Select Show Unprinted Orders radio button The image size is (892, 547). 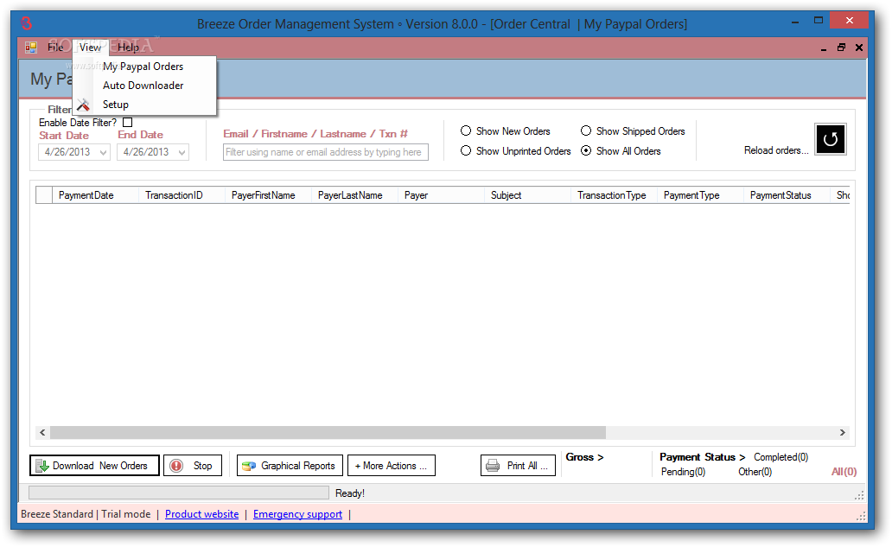click(466, 150)
